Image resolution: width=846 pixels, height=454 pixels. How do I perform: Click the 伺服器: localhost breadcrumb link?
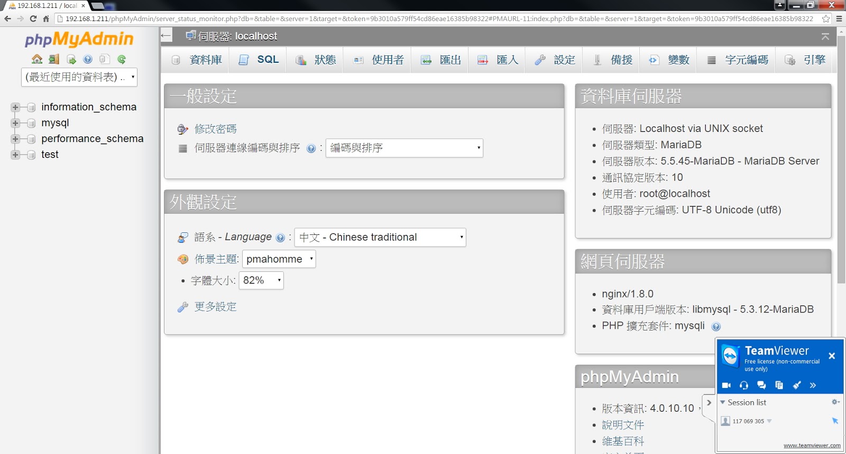(x=237, y=36)
